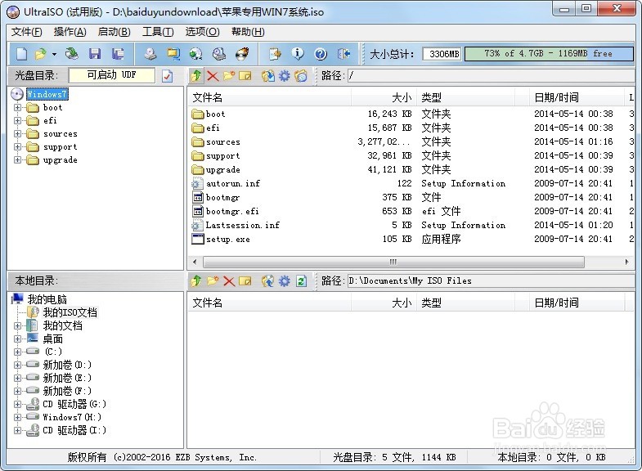Create new folder in local directory toolbar
Image resolution: width=642 pixels, height=471 pixels.
[x=213, y=281]
